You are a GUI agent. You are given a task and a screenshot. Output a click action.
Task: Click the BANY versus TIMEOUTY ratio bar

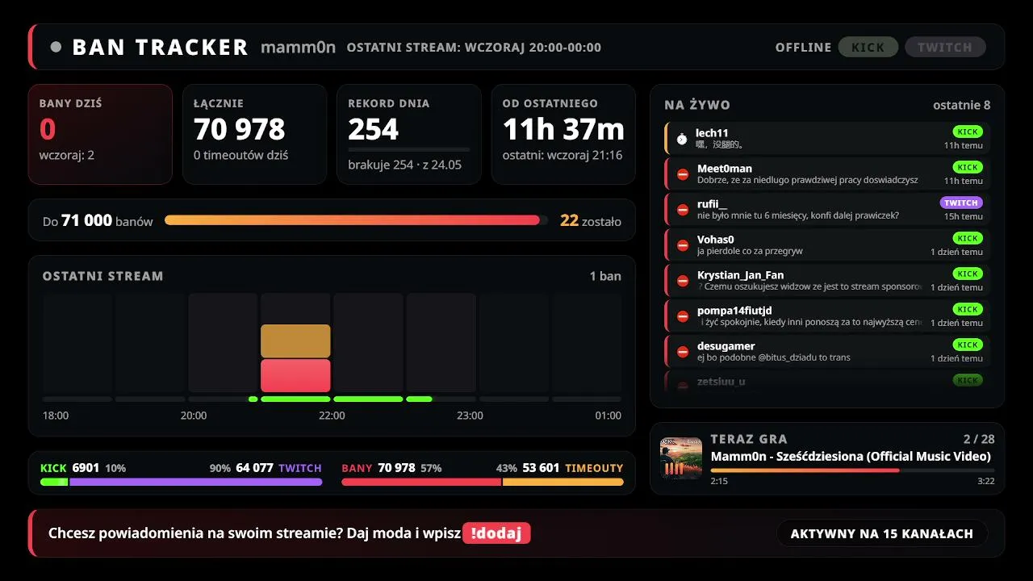pyautogui.click(x=483, y=482)
